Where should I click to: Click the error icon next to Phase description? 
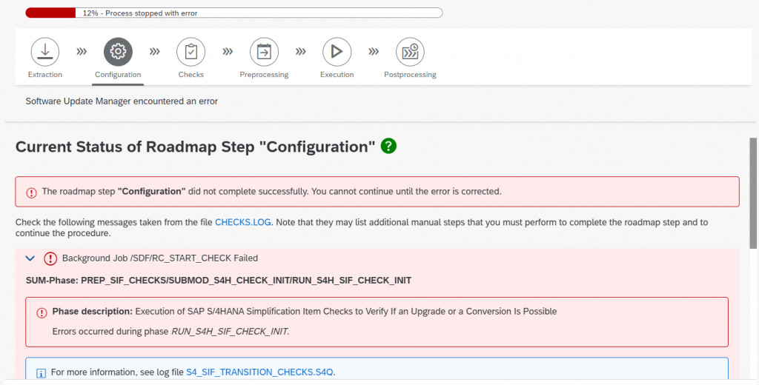(42, 312)
